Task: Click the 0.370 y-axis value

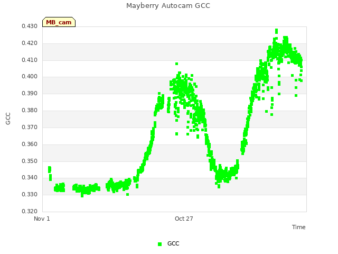Action: coord(30,127)
